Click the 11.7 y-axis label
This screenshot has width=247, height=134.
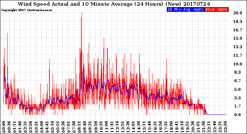[238, 55]
